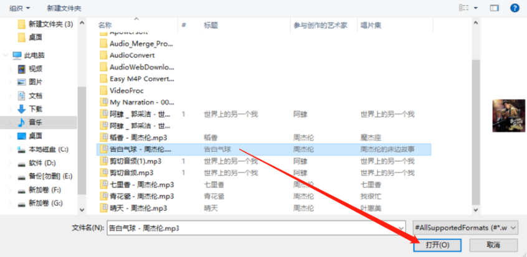This screenshot has height=257, width=527.
Task: Click sidebar scrollbar up arrow
Action: (x=82, y=23)
